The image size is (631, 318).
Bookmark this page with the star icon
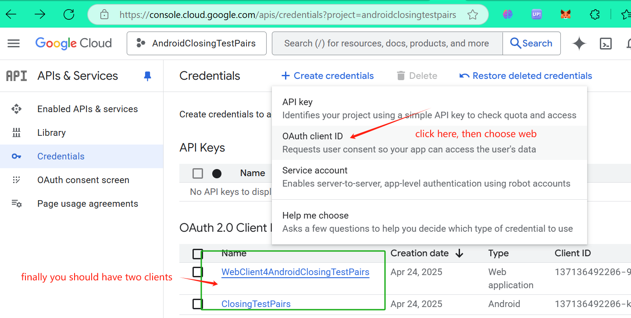pos(472,15)
